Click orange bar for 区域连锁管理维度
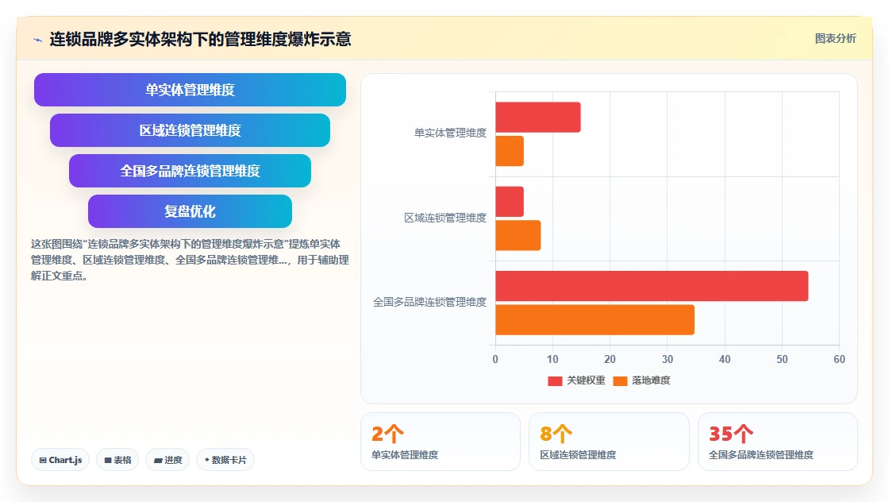This screenshot has height=502, width=889. 518,235
